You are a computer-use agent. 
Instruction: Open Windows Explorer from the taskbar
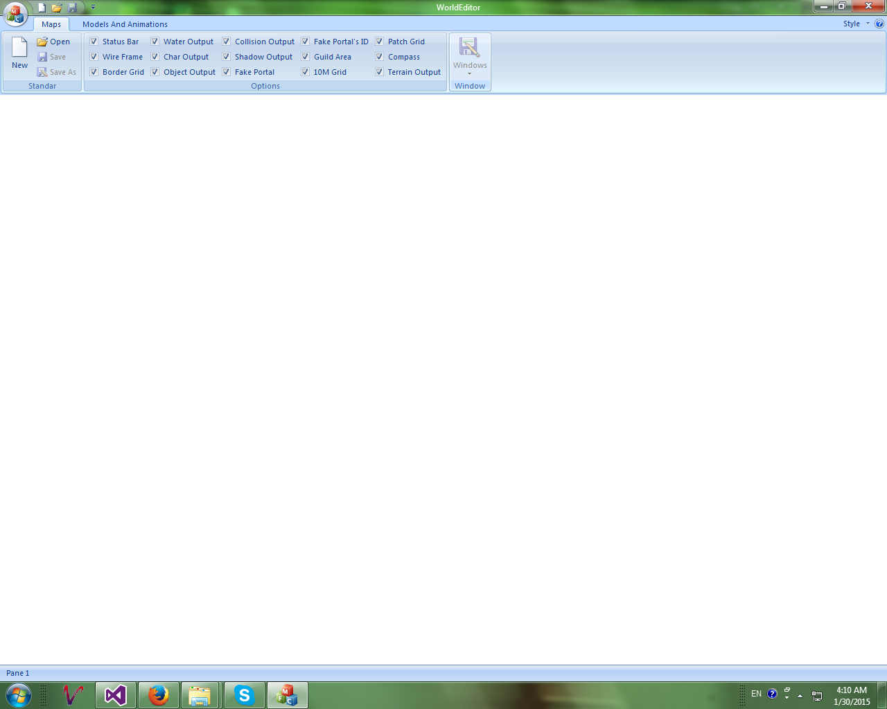(200, 695)
